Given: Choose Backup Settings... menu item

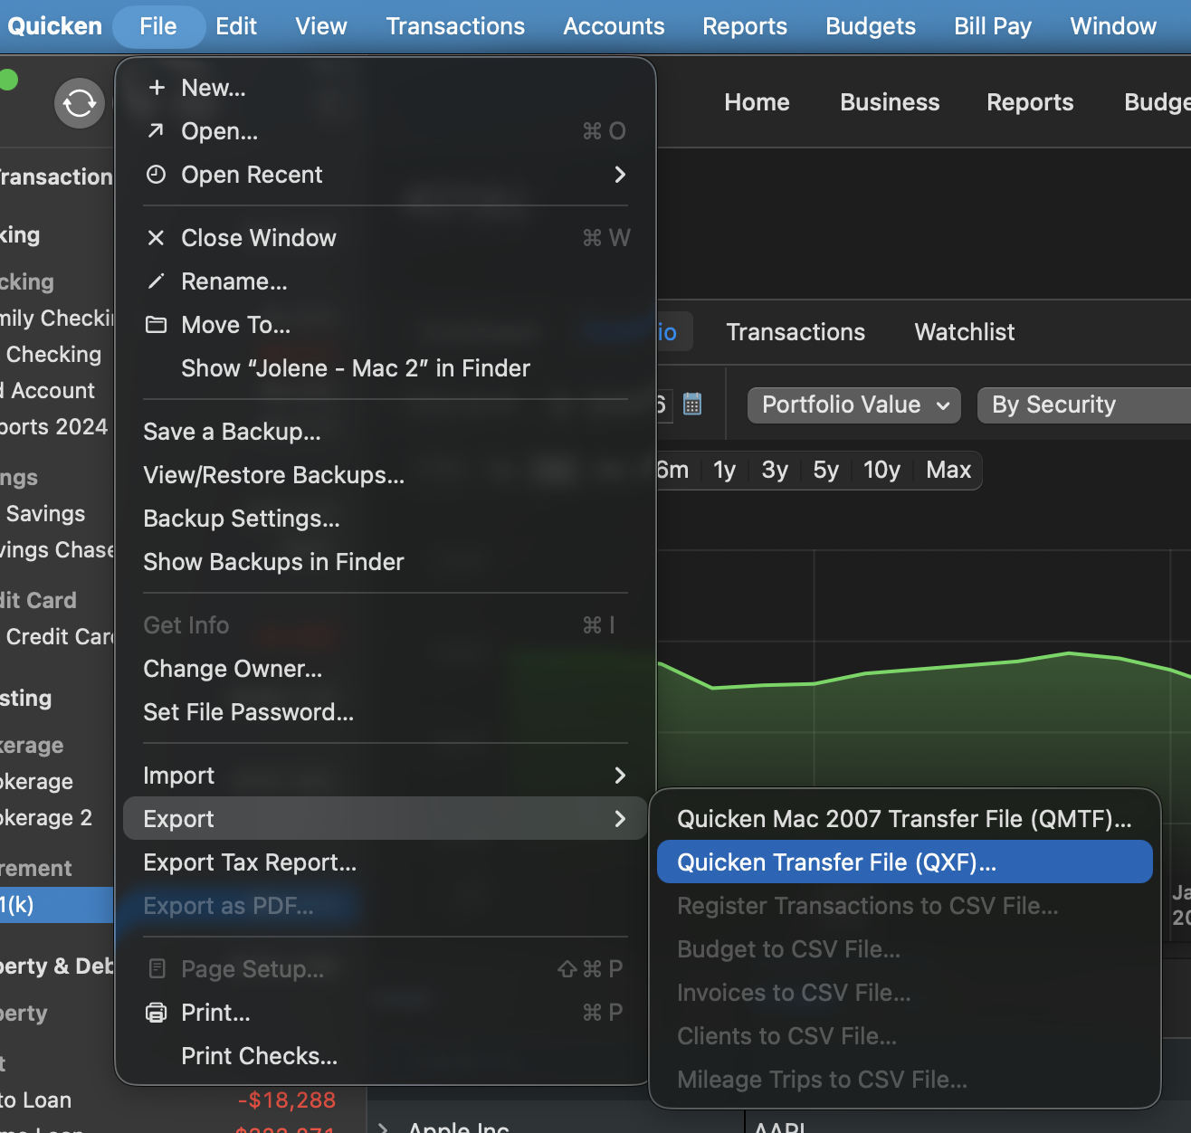Looking at the screenshot, I should pos(385,519).
